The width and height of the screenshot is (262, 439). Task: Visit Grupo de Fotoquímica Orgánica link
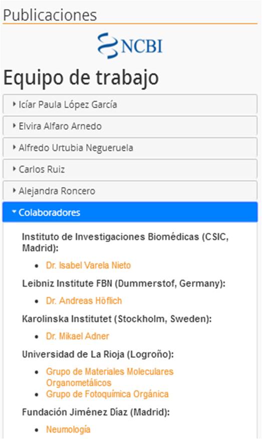tap(107, 394)
